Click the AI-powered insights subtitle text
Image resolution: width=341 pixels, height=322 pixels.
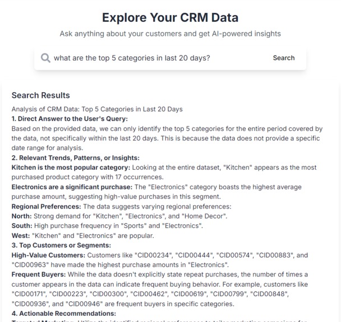click(170, 34)
